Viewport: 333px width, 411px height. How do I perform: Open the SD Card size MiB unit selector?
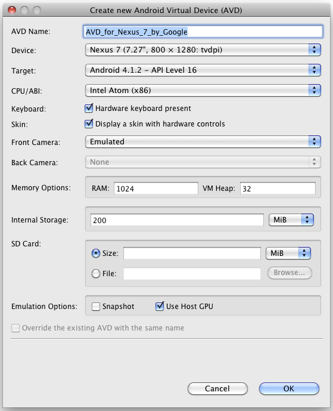[288, 253]
